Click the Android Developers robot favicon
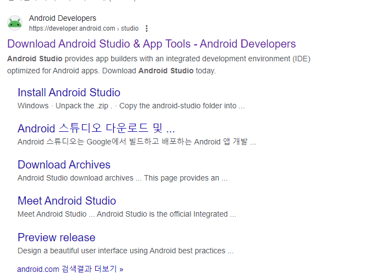The height and width of the screenshot is (279, 388). 15,23
